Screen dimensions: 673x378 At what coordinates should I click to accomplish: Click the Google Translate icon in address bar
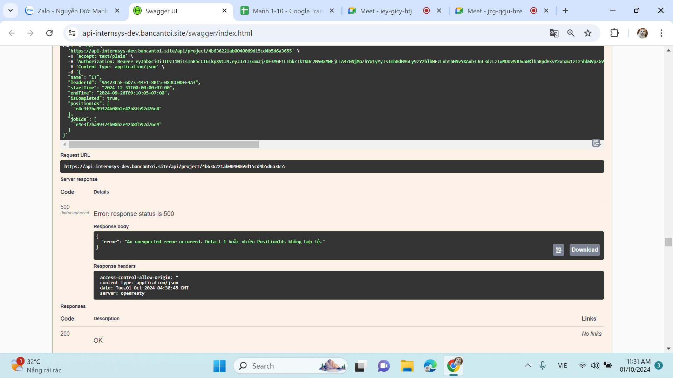tap(554, 33)
